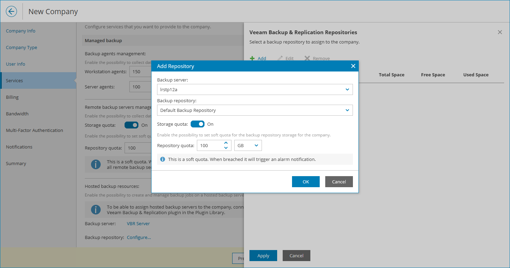The image size is (510, 268).
Task: Sort by Free Space column header
Action: (433, 75)
